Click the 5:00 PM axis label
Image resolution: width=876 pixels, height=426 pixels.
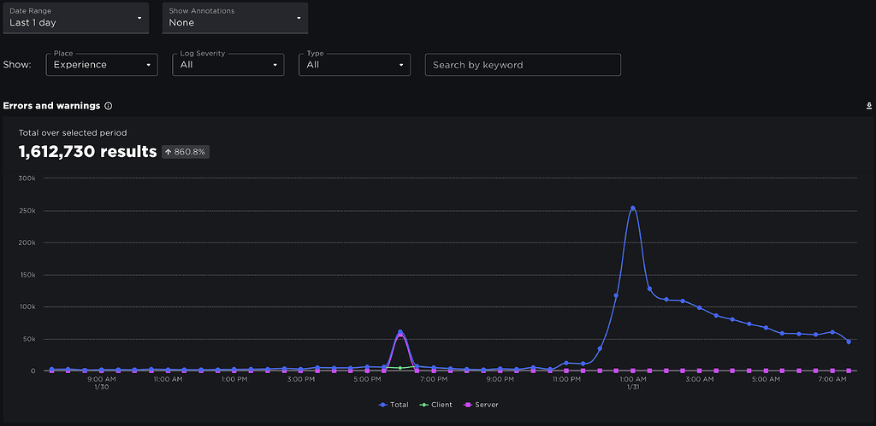pos(367,380)
